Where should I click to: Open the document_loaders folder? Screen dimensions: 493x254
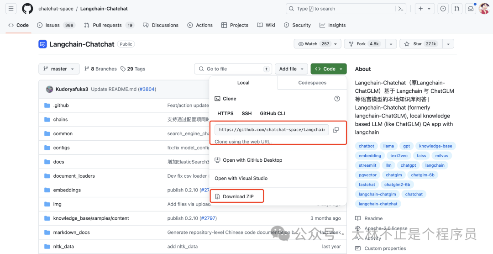click(74, 176)
